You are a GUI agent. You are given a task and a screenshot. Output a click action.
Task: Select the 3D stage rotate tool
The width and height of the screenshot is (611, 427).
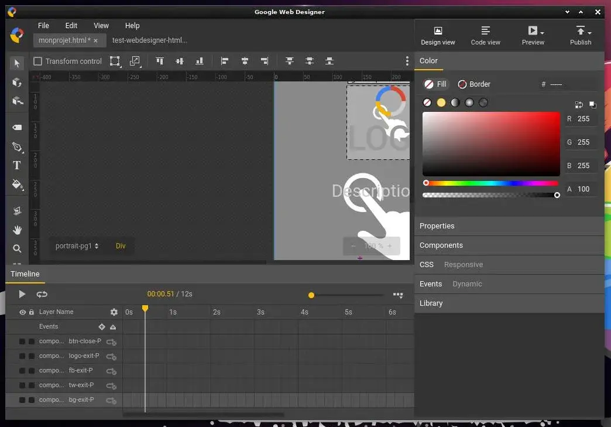pos(17,101)
